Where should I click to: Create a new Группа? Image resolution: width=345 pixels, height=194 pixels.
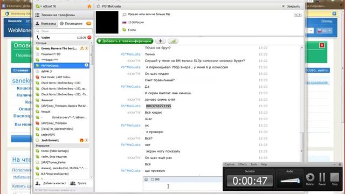(x=78, y=183)
